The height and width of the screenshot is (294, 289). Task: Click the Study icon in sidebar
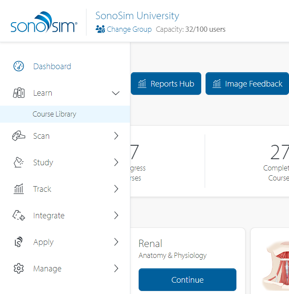click(19, 163)
